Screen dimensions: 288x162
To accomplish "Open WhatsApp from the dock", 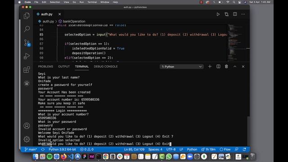I will [x=169, y=157].
